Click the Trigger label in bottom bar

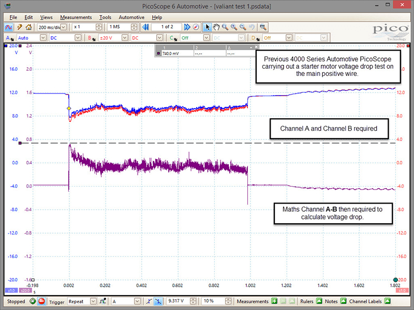tap(57, 302)
